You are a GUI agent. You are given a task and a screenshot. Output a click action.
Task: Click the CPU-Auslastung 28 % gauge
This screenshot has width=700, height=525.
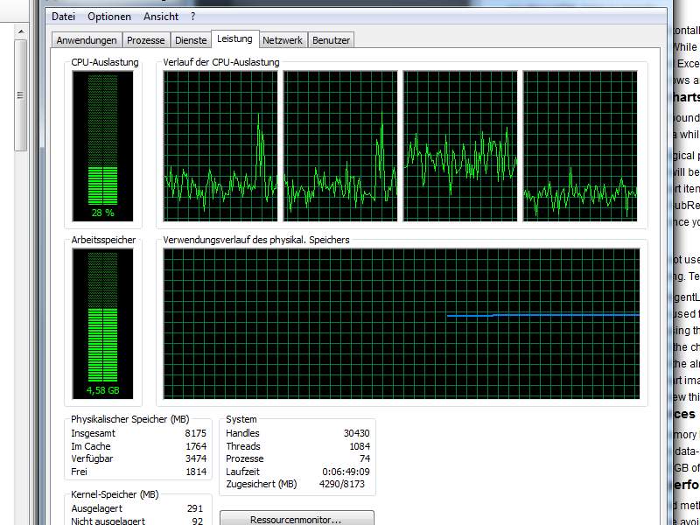click(102, 146)
